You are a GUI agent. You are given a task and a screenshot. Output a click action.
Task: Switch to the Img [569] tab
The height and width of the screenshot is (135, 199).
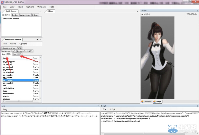click(x=7, y=54)
